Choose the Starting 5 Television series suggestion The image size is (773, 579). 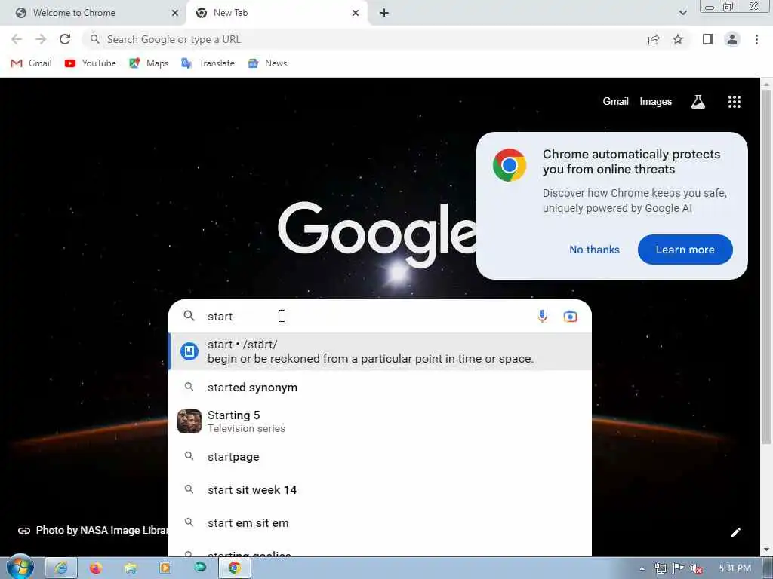pos(380,421)
